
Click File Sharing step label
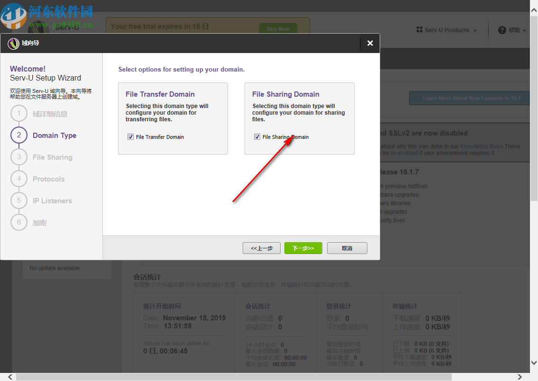coord(53,157)
